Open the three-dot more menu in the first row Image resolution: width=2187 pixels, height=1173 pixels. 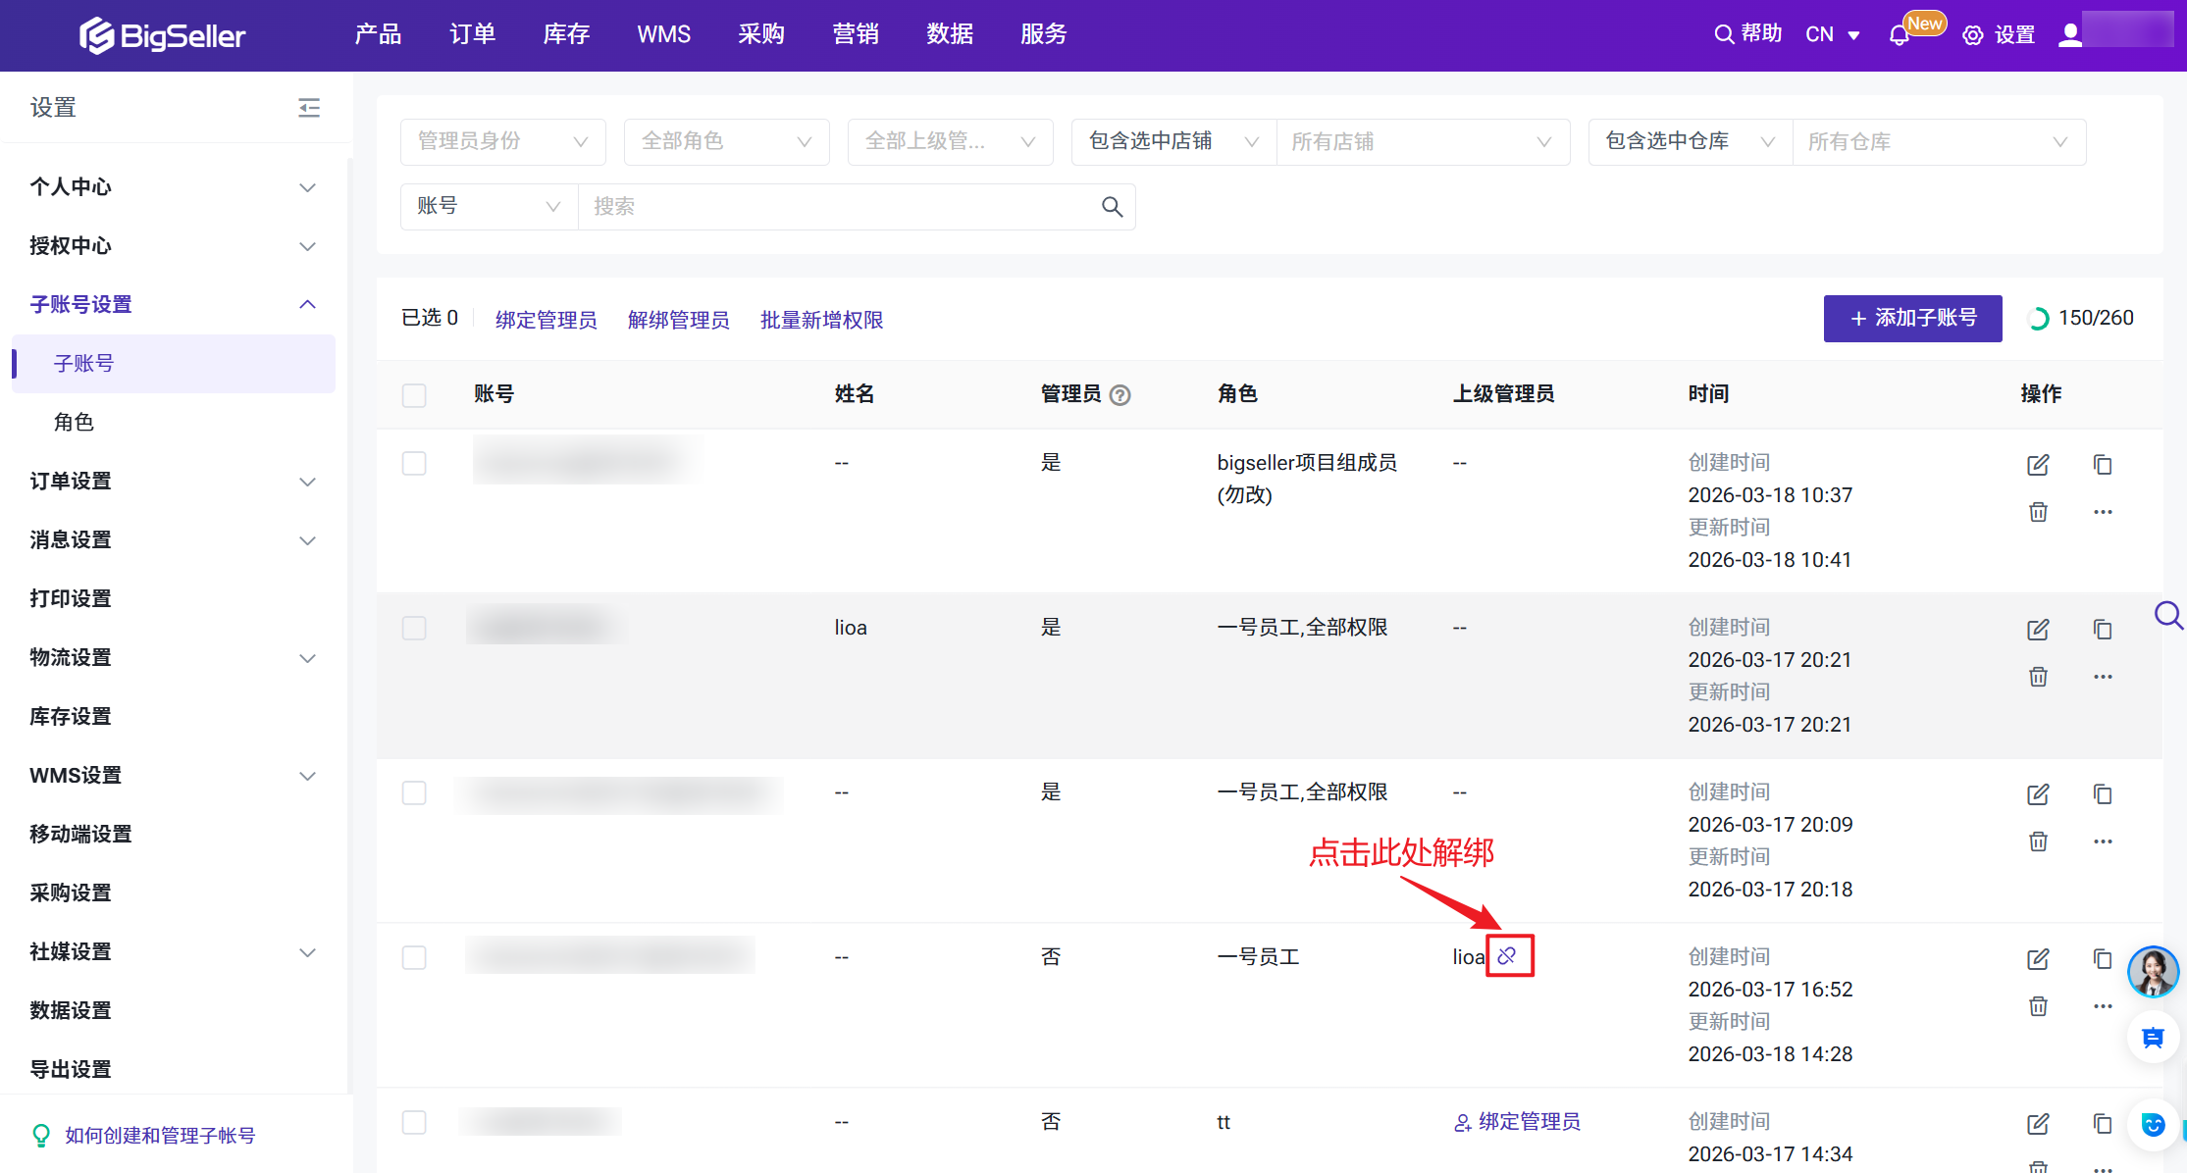click(x=2102, y=512)
